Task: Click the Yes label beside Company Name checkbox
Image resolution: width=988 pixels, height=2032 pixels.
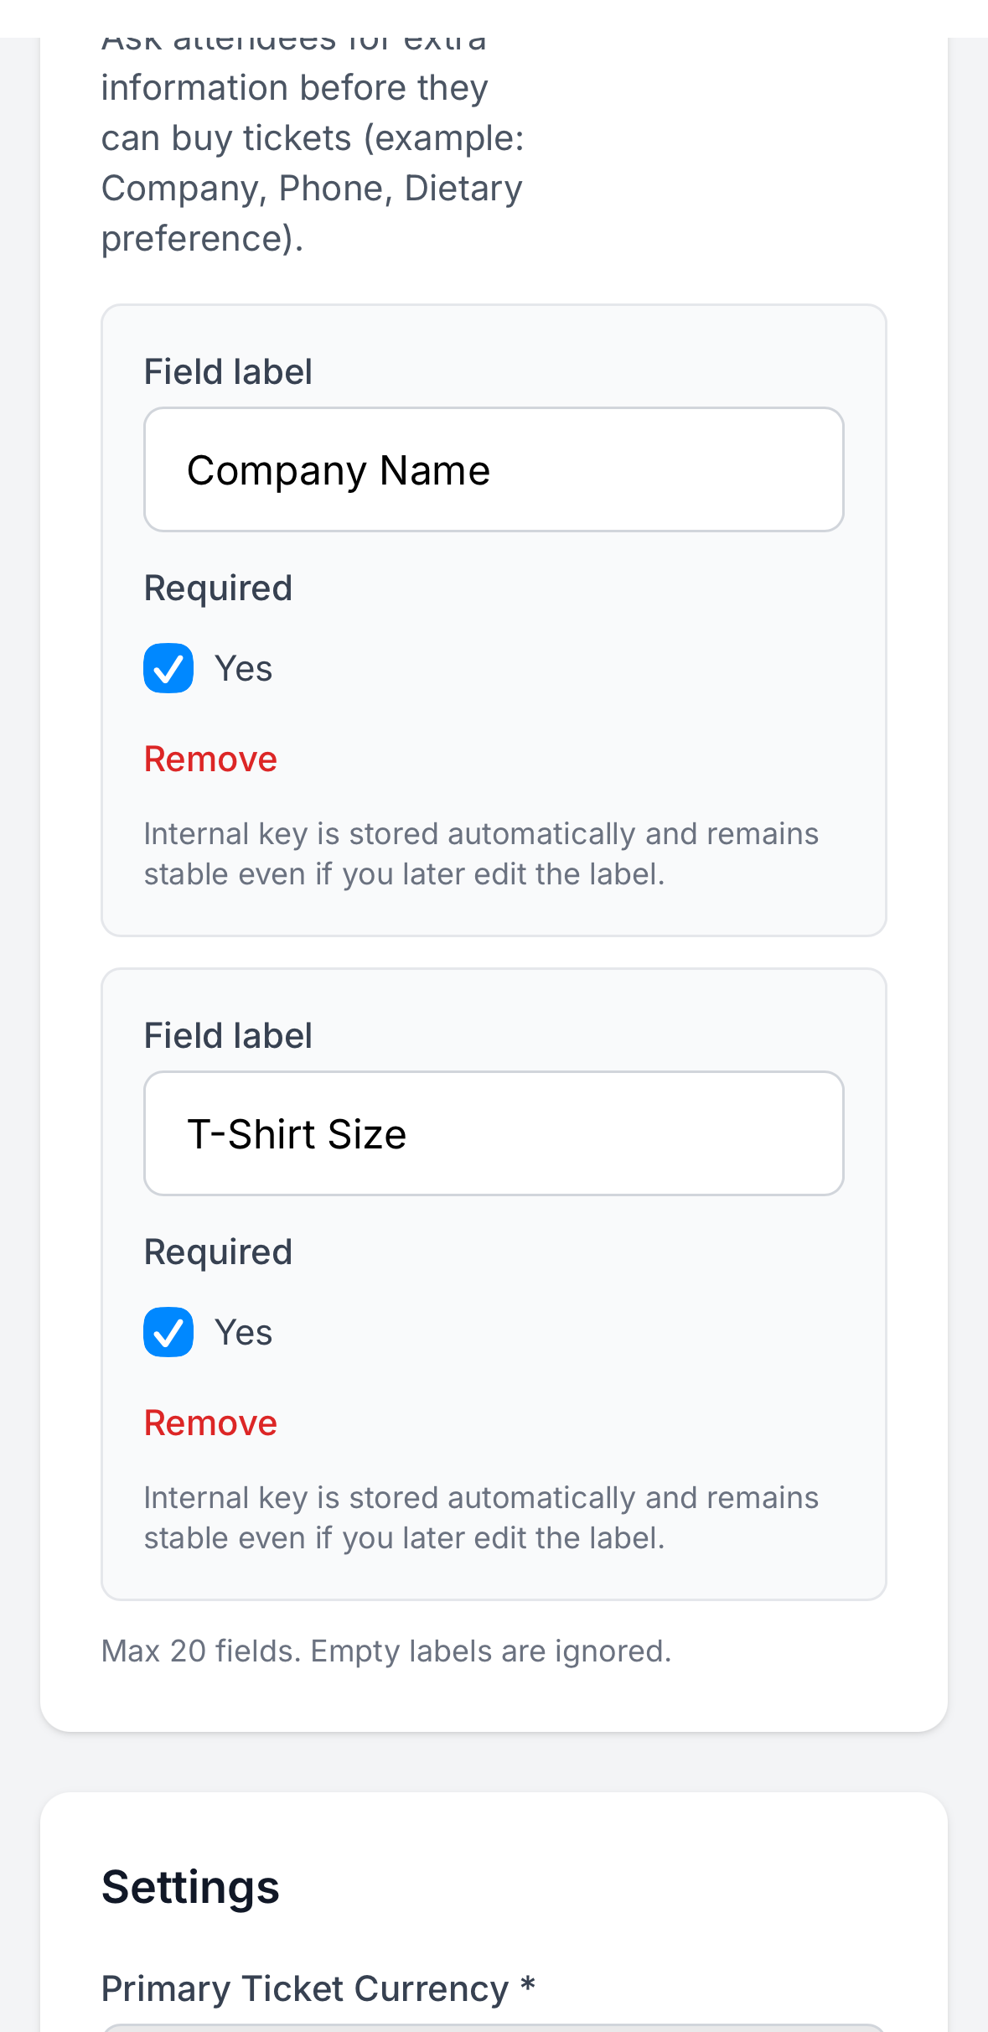Action: coord(244,669)
